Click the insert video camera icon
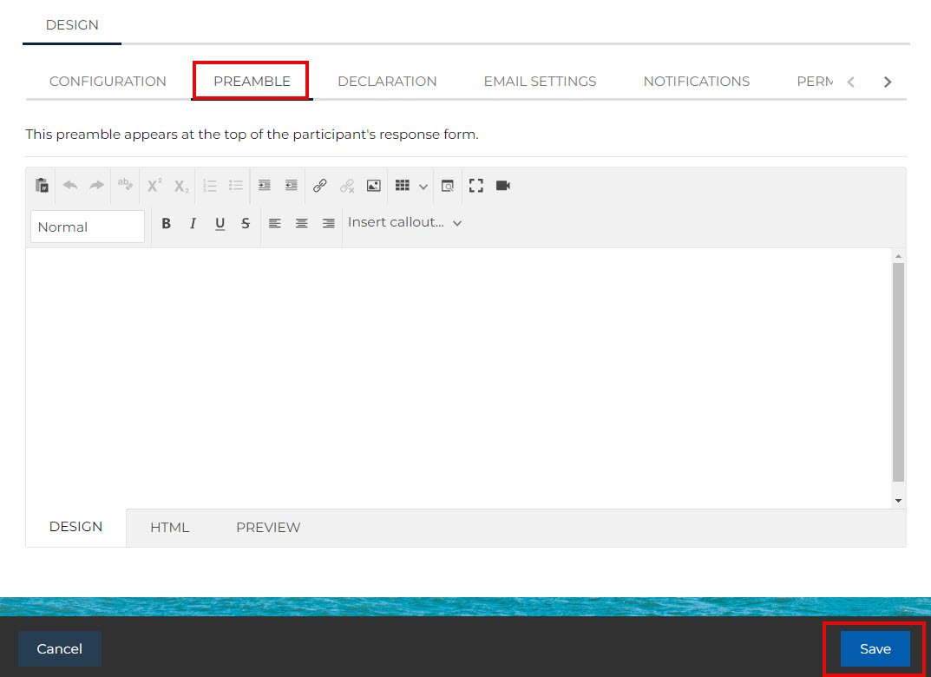The height and width of the screenshot is (677, 931). 502,186
